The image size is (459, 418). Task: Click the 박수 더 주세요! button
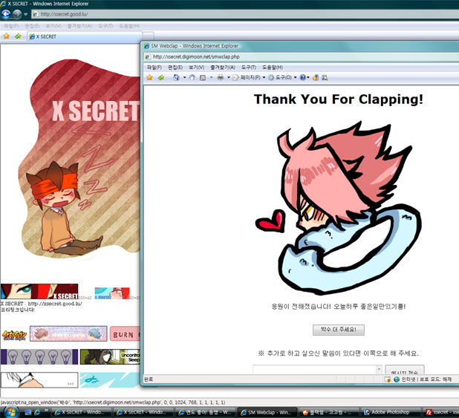pos(338,329)
